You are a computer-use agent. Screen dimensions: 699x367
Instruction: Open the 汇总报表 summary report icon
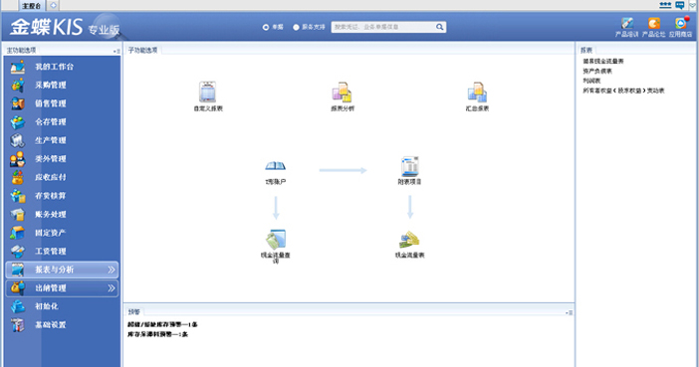click(x=477, y=92)
